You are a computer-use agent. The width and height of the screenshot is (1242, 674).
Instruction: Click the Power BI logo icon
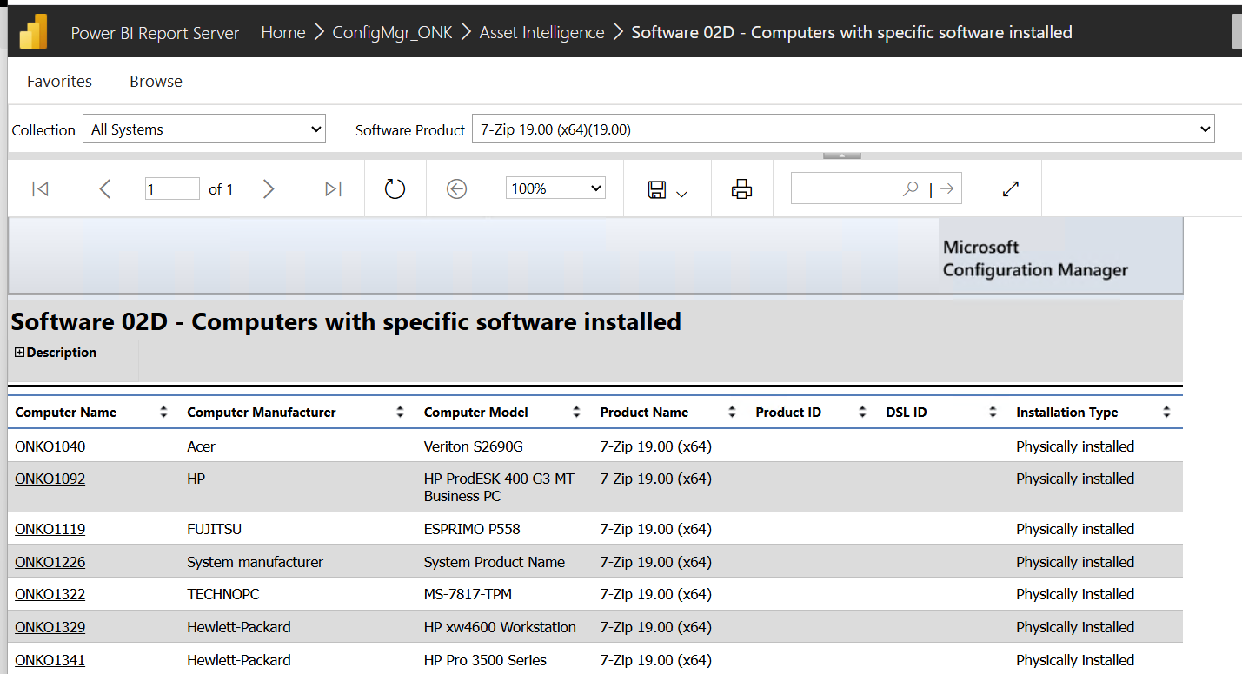[34, 32]
